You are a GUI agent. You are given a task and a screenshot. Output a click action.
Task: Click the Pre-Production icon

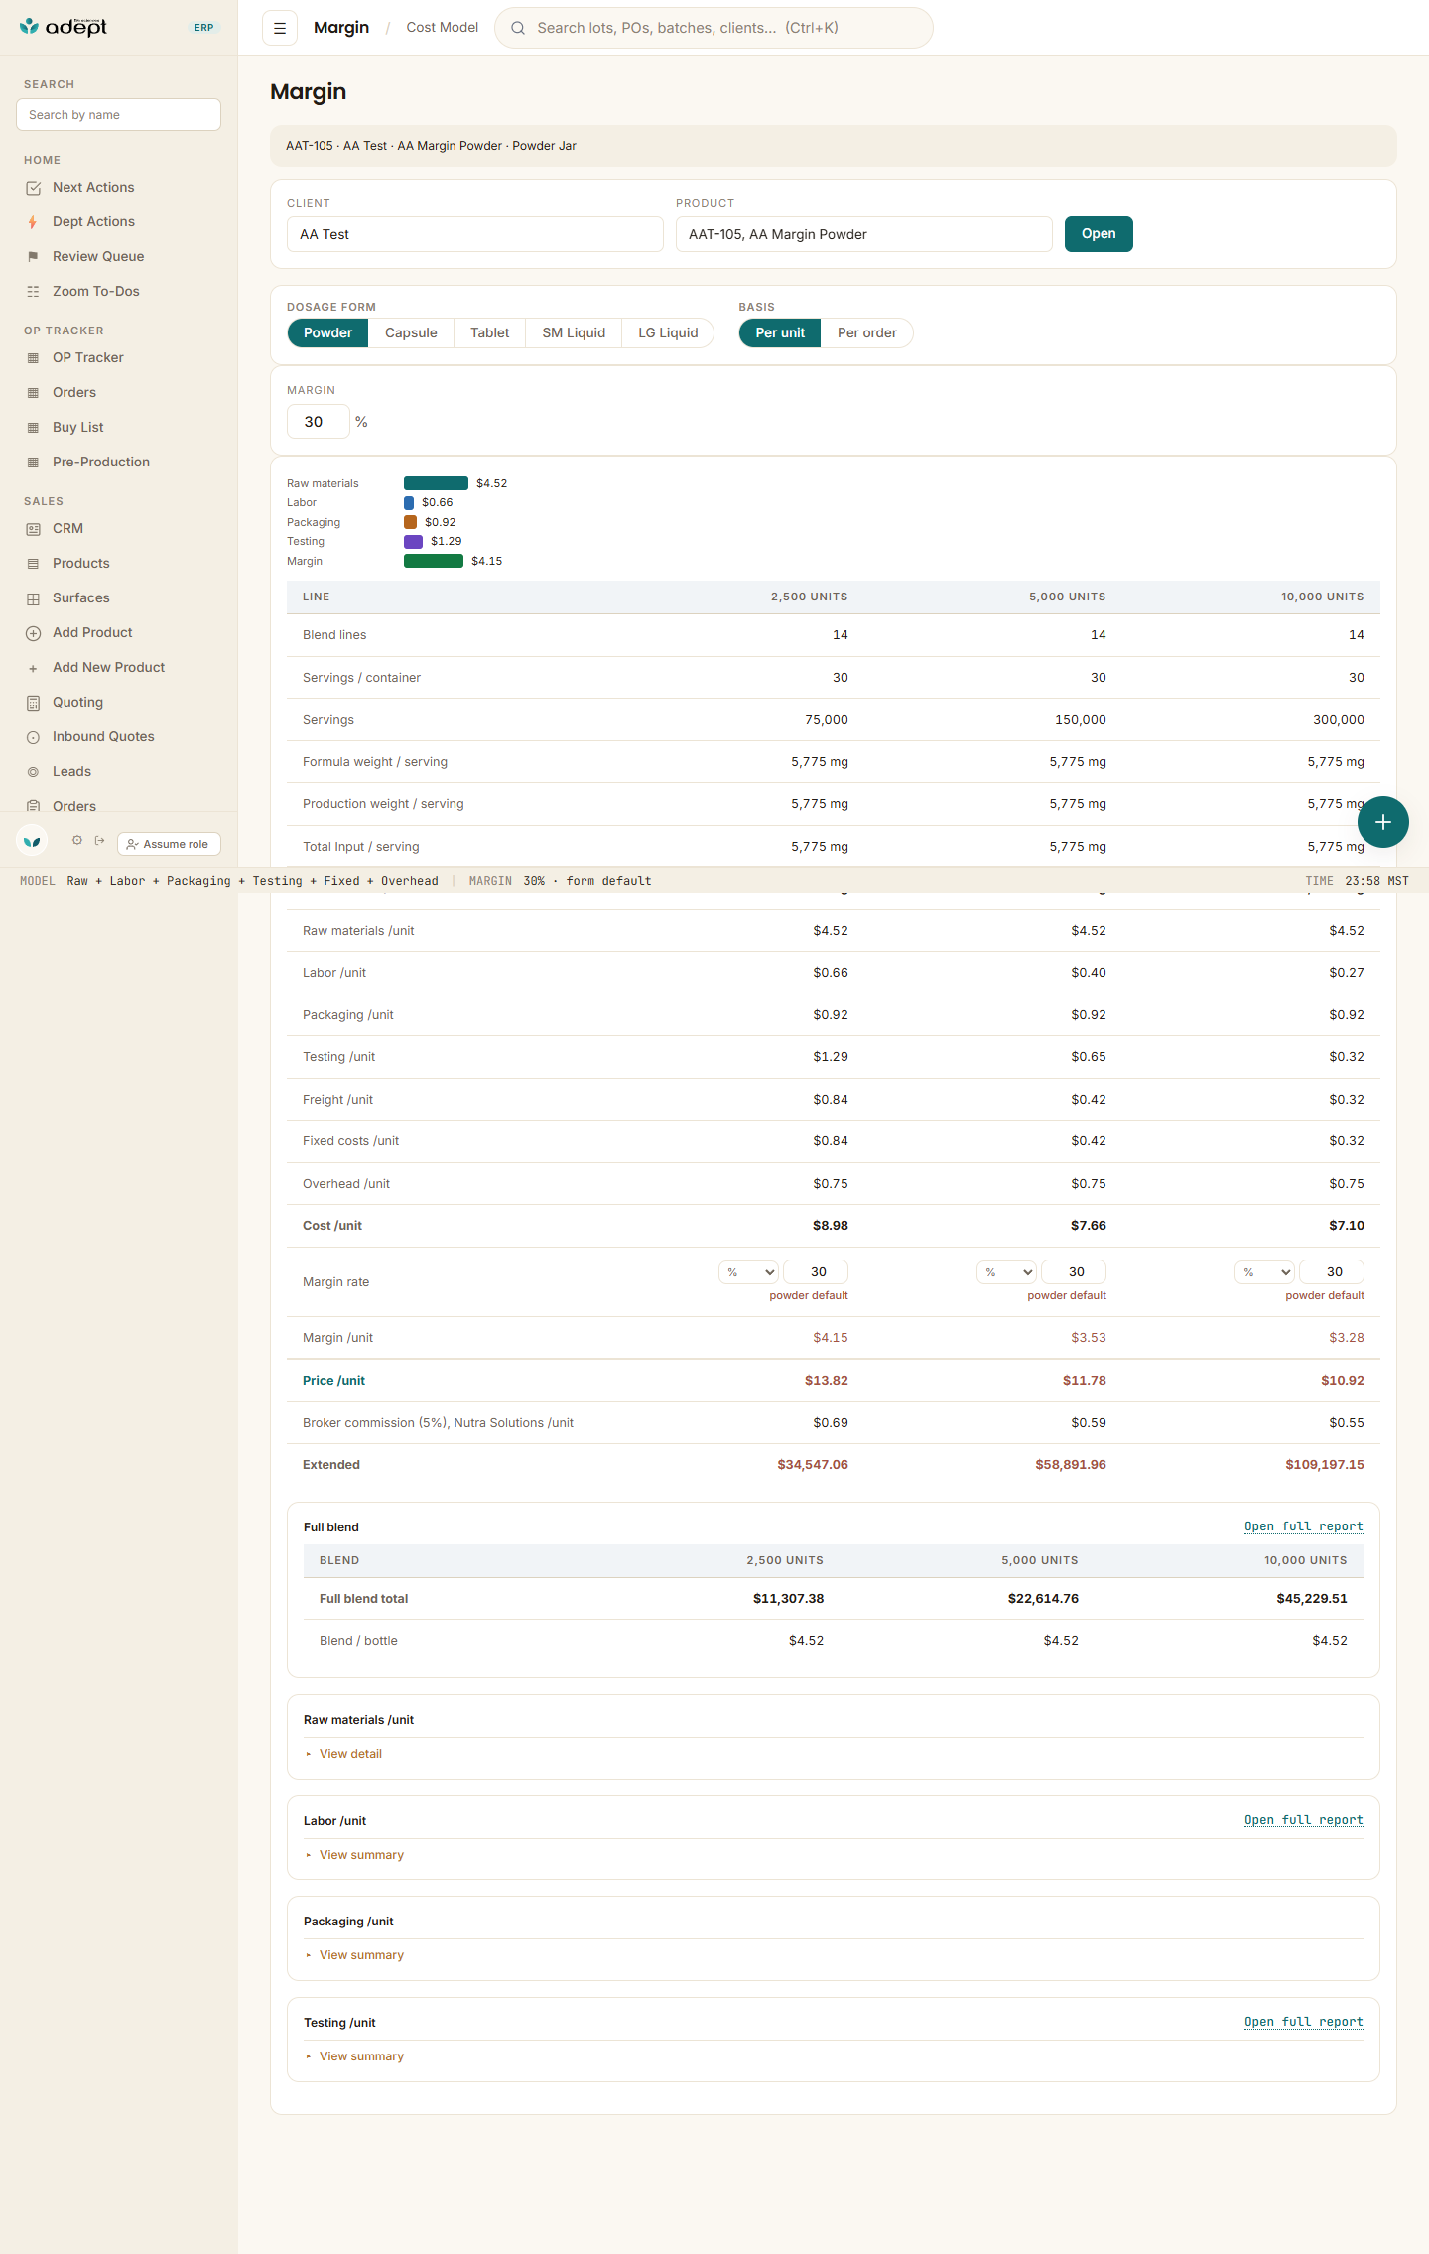pyautogui.click(x=33, y=463)
